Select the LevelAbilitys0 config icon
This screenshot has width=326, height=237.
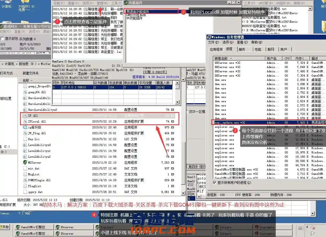point(25,145)
